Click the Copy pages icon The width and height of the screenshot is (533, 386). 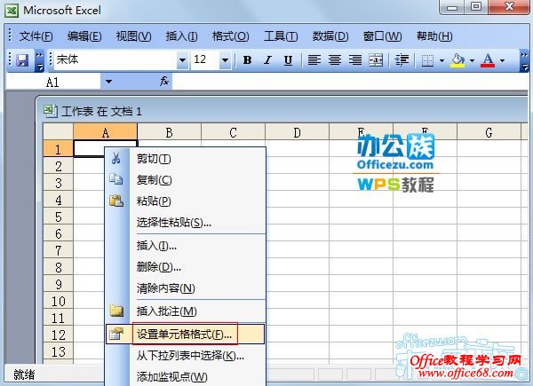[x=115, y=179]
